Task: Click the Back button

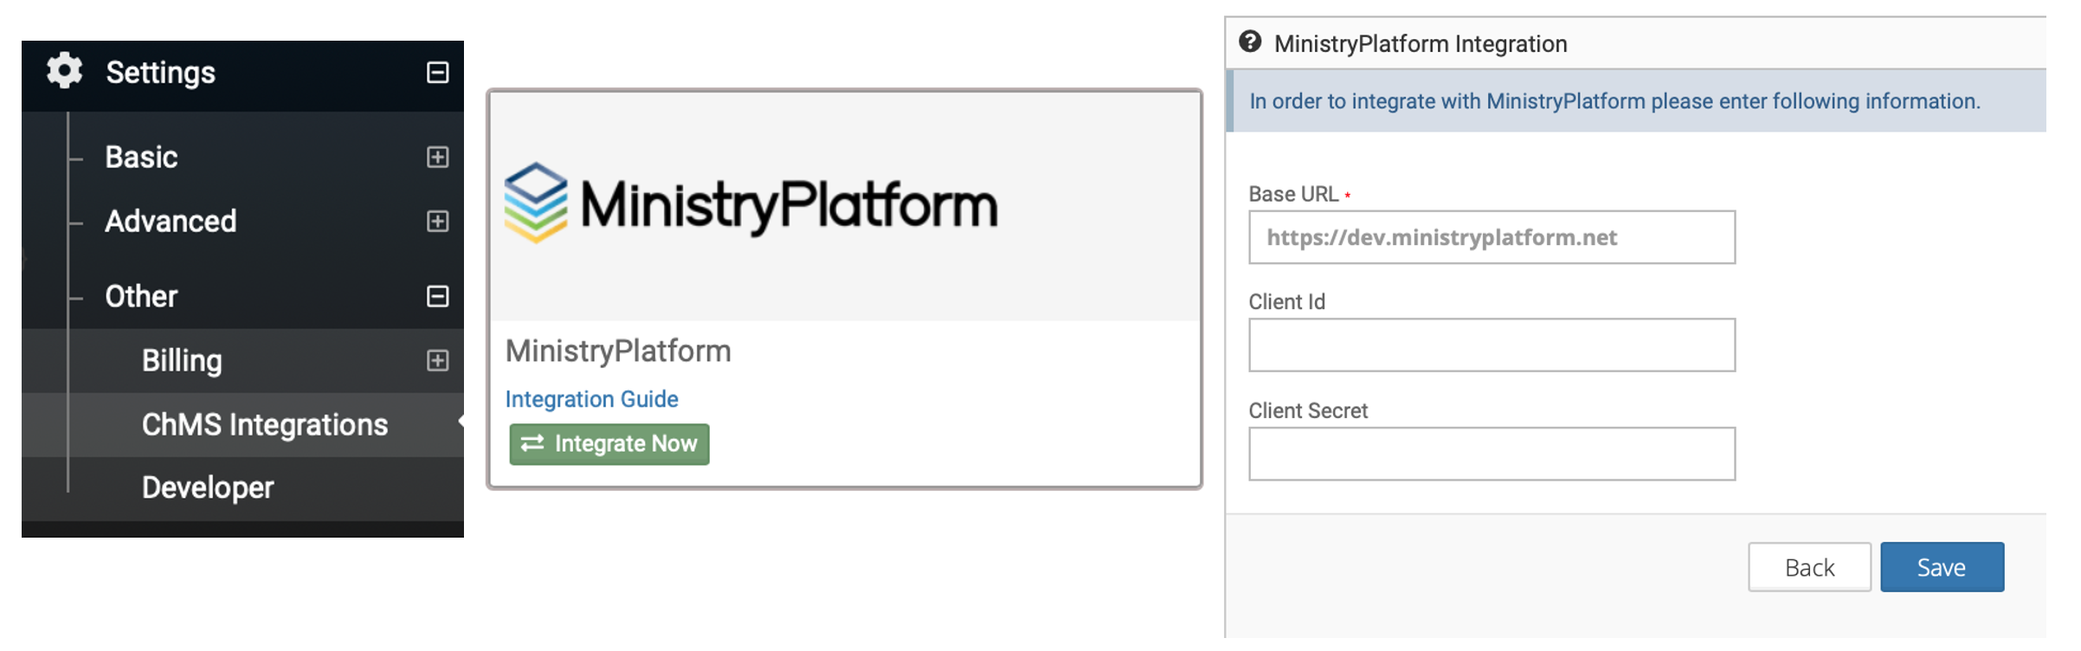Action: point(1809,567)
